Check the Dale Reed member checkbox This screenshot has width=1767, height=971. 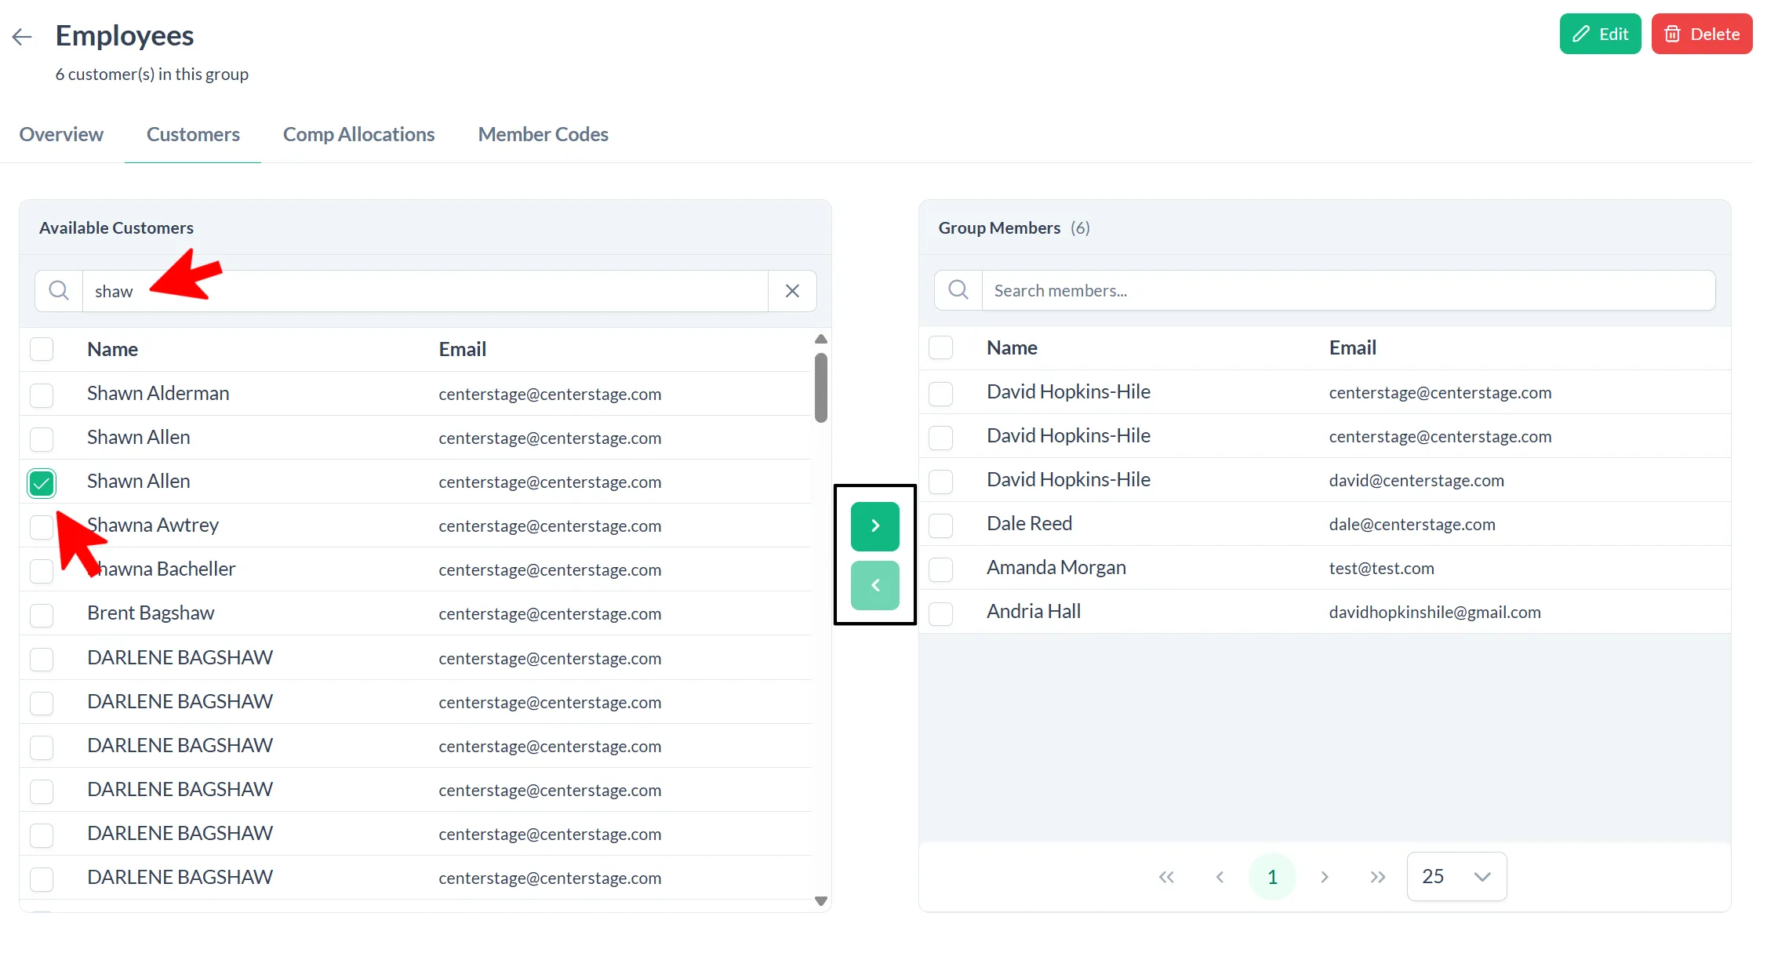point(940,525)
